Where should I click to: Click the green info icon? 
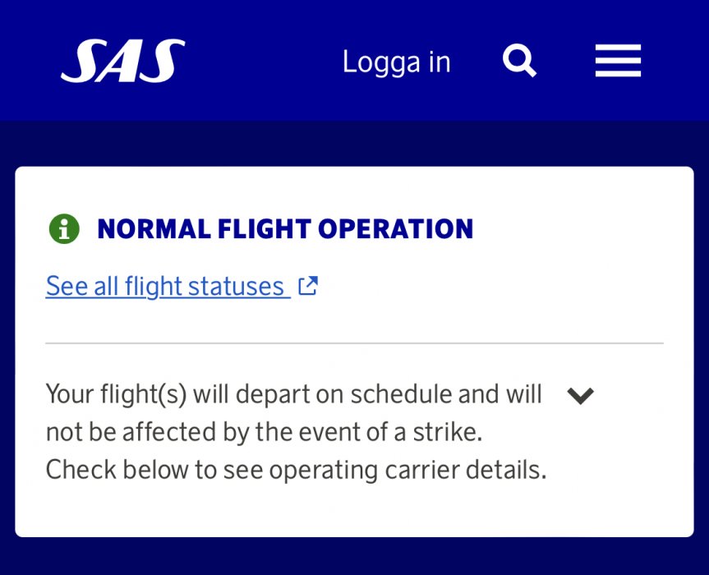coord(64,229)
